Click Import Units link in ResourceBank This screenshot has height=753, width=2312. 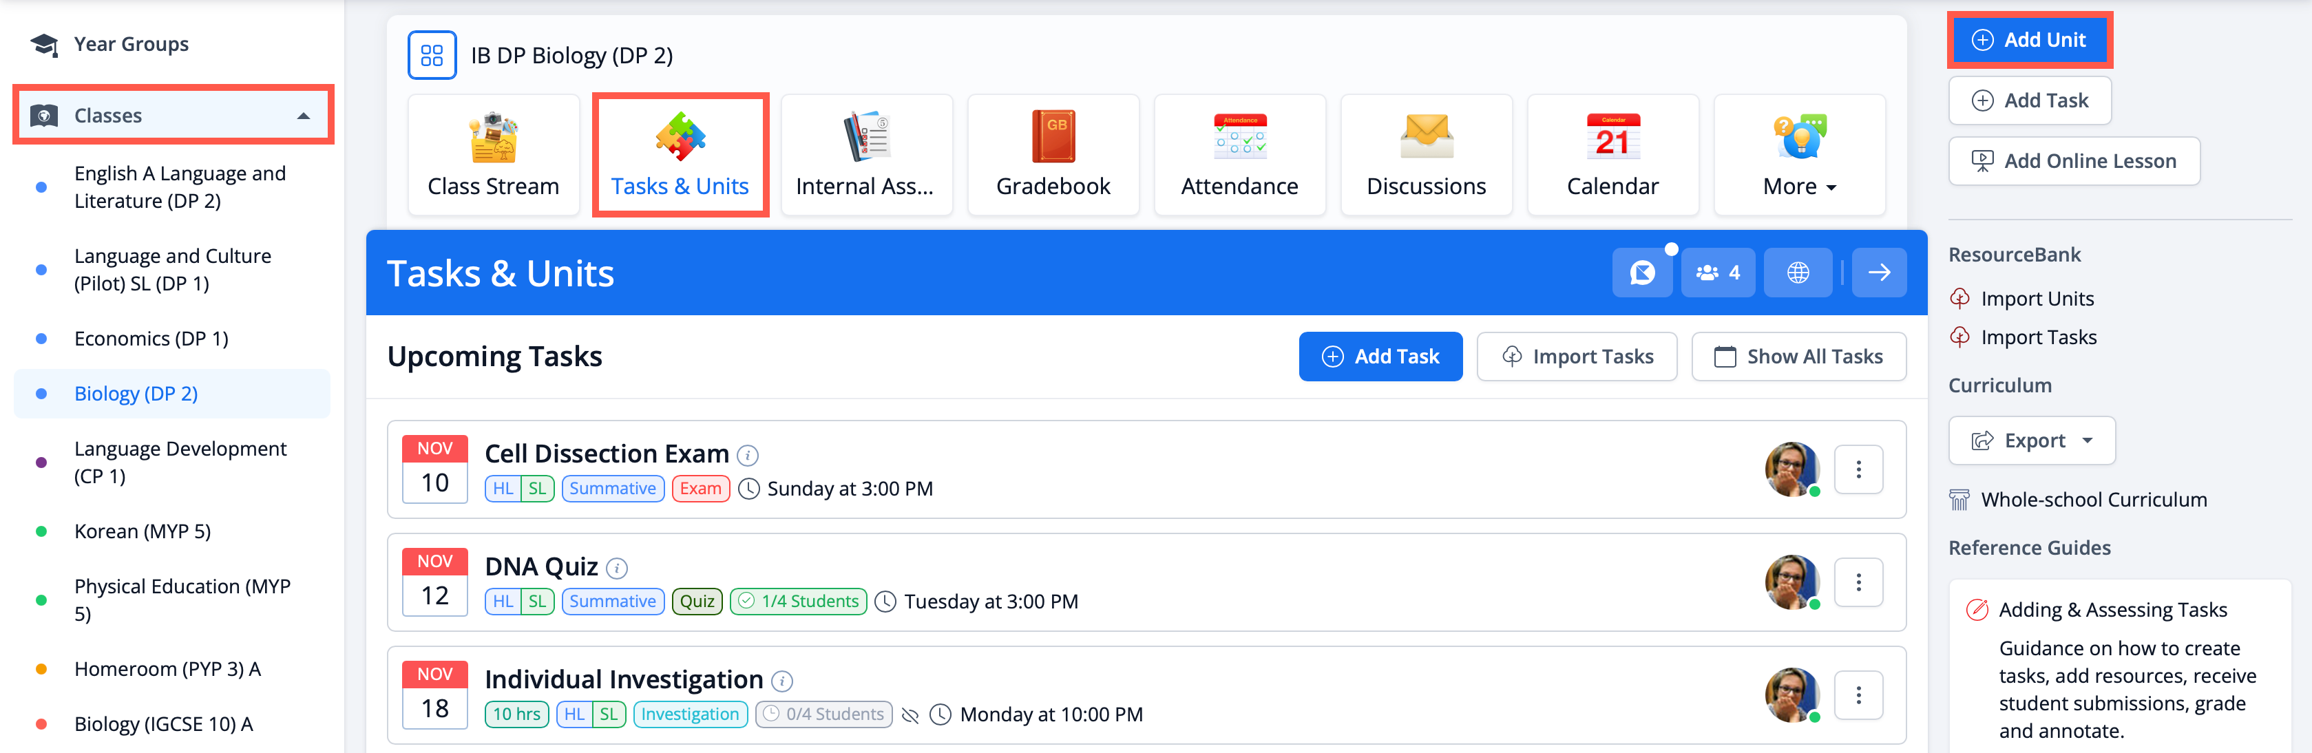(x=2037, y=299)
